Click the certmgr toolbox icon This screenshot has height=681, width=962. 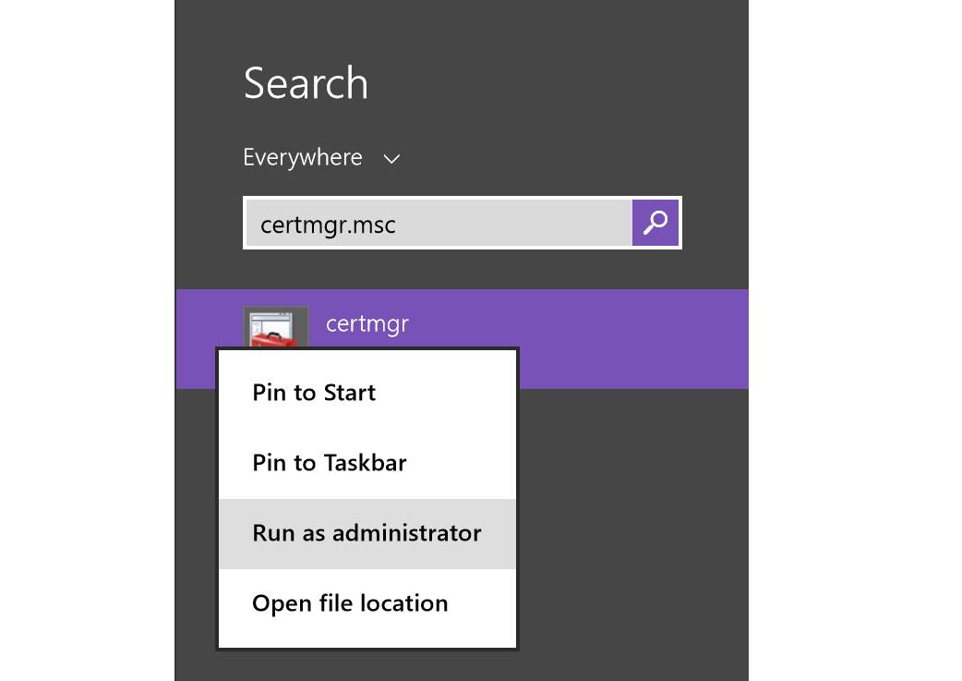point(275,327)
